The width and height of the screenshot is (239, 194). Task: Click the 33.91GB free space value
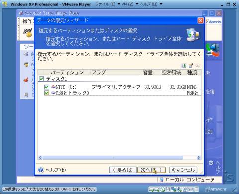(178, 87)
